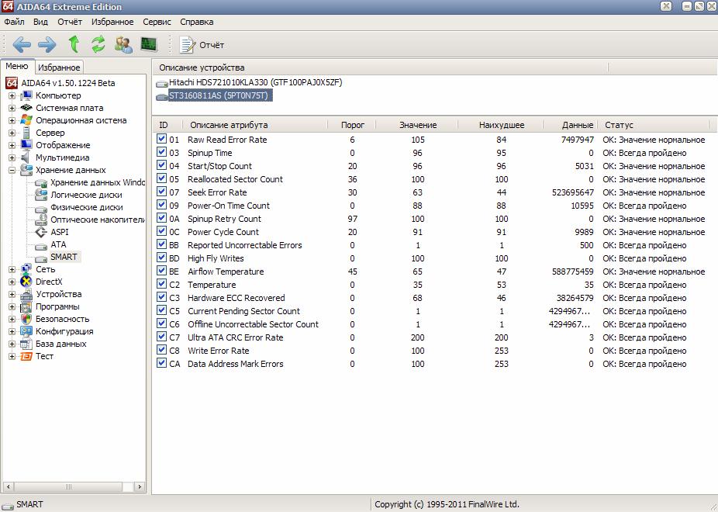Image resolution: width=718 pixels, height=512 pixels.
Task: Click the Операционная система Windows icon
Action: pos(26,120)
